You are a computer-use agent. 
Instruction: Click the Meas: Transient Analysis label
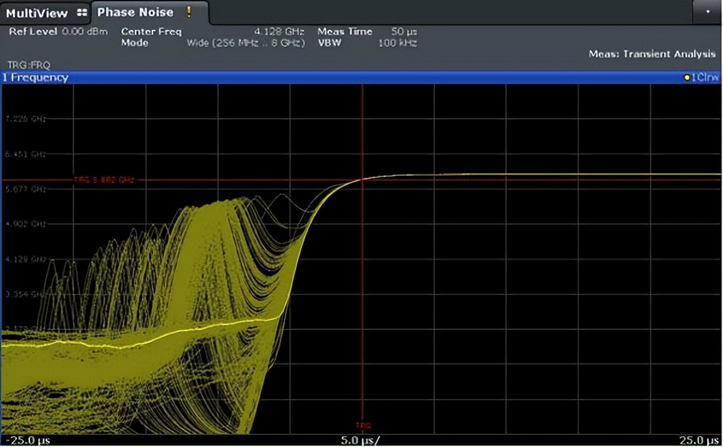pos(652,54)
